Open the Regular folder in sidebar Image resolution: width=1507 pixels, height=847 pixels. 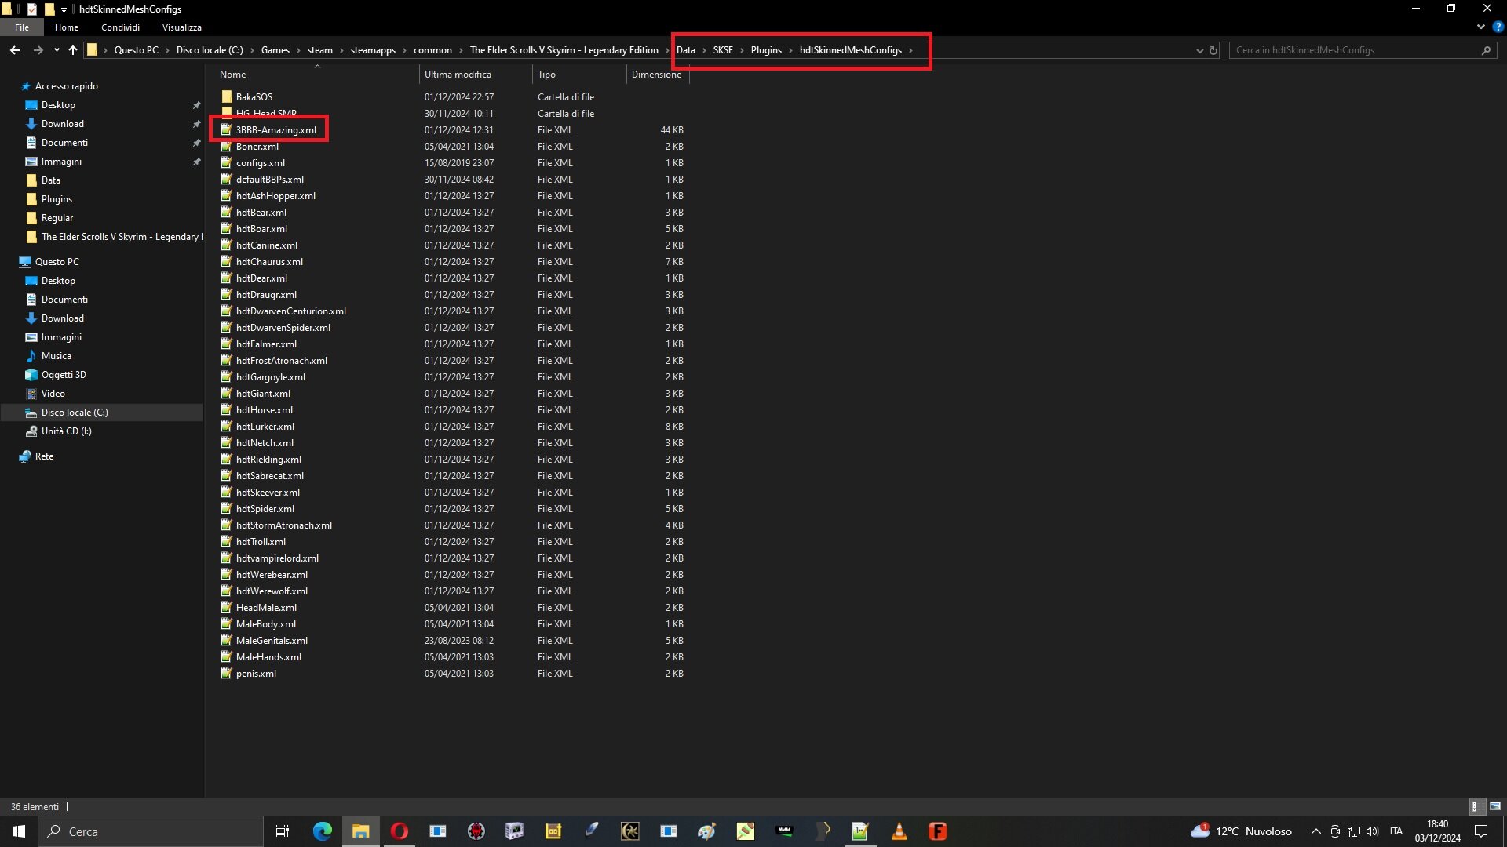click(x=57, y=218)
